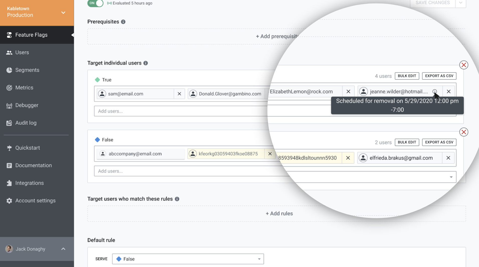The height and width of the screenshot is (267, 479).
Task: Open the Save Changes dropdown arrow
Action: coord(461,3)
